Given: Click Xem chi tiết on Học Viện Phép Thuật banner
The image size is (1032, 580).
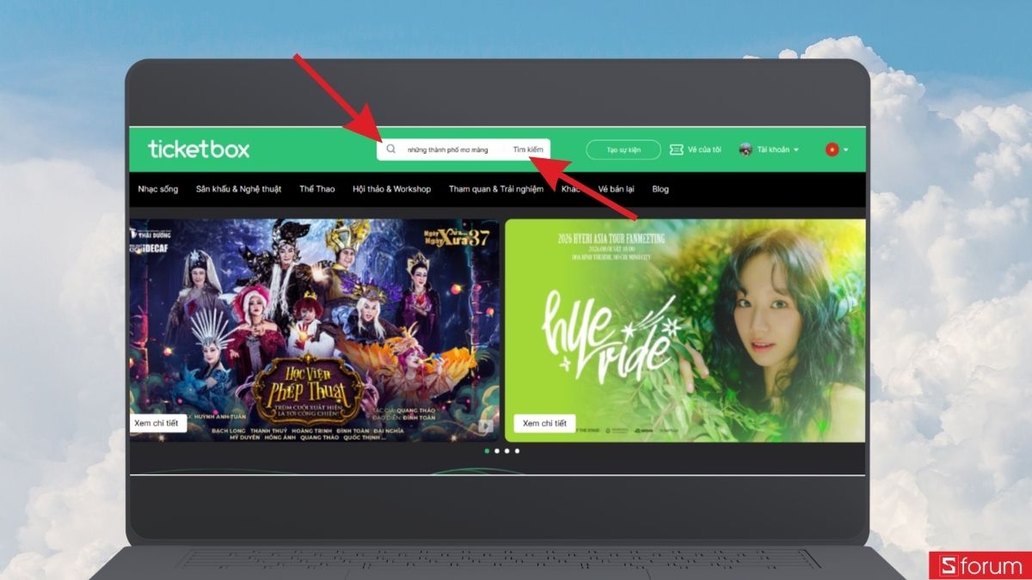Looking at the screenshot, I should 158,424.
